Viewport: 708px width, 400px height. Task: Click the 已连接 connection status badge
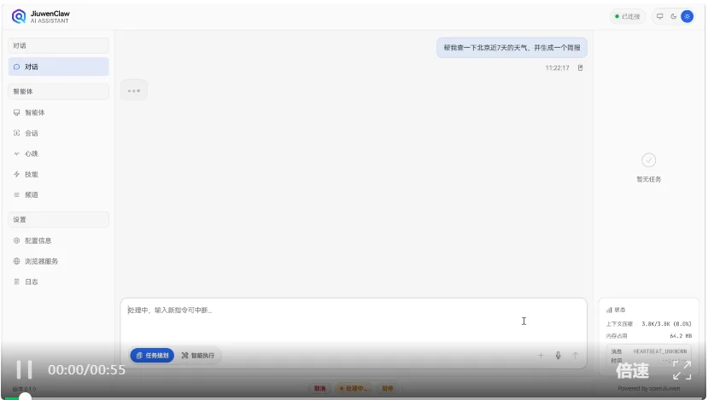pyautogui.click(x=627, y=16)
